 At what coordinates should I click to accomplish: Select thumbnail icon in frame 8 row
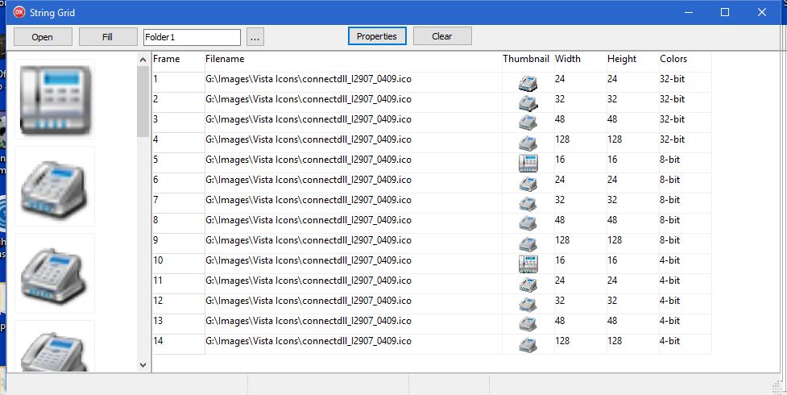tap(528, 223)
